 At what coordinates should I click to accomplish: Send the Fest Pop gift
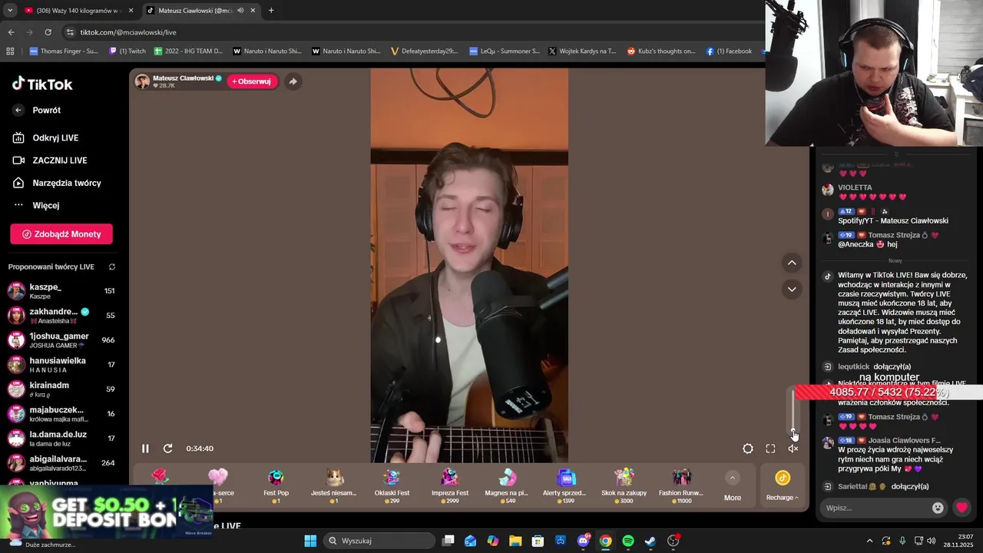pyautogui.click(x=276, y=485)
